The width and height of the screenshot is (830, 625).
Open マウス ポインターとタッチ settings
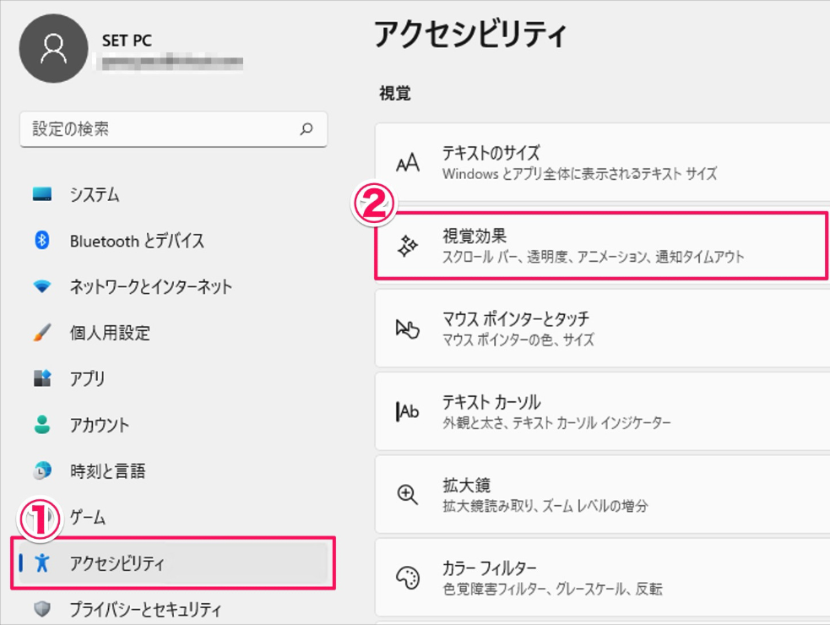point(601,329)
